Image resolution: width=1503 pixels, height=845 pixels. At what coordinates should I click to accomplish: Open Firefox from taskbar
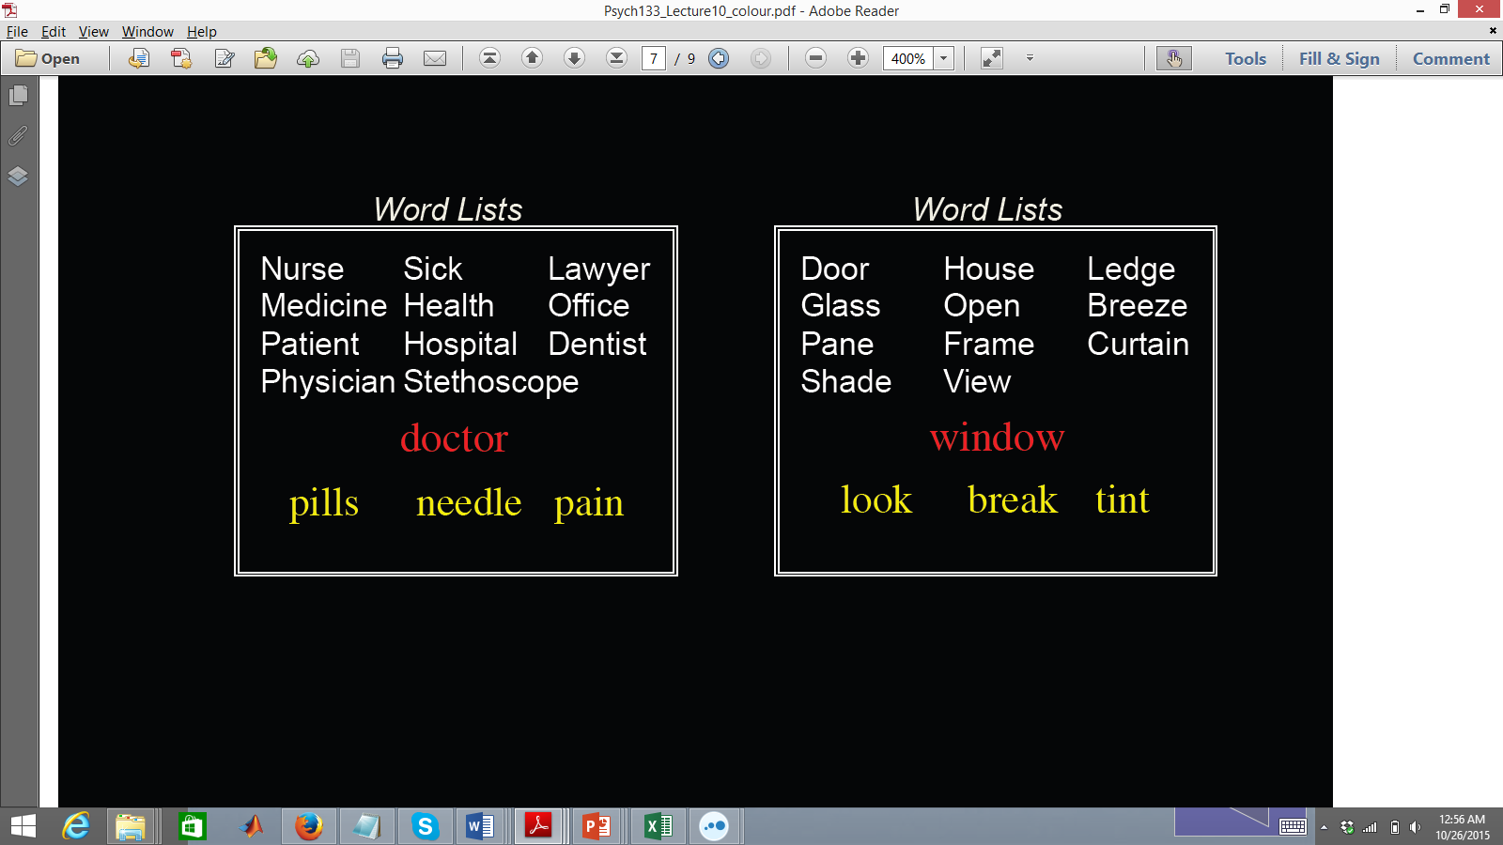click(308, 826)
